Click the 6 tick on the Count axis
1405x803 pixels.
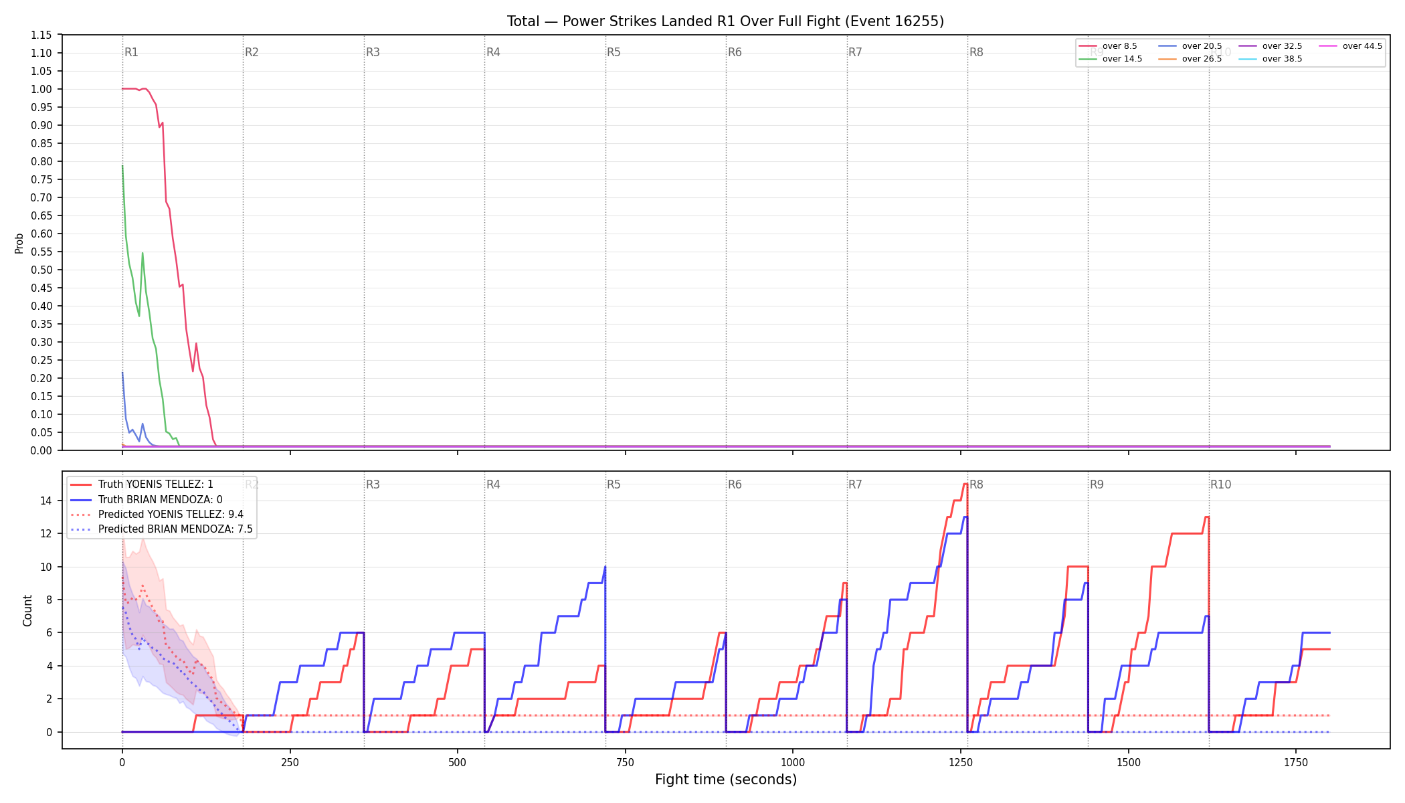(x=49, y=633)
